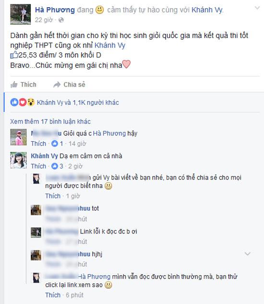Screen dimensions: 264x304
Task: Click the globe public privacy icon
Action: click(x=61, y=20)
